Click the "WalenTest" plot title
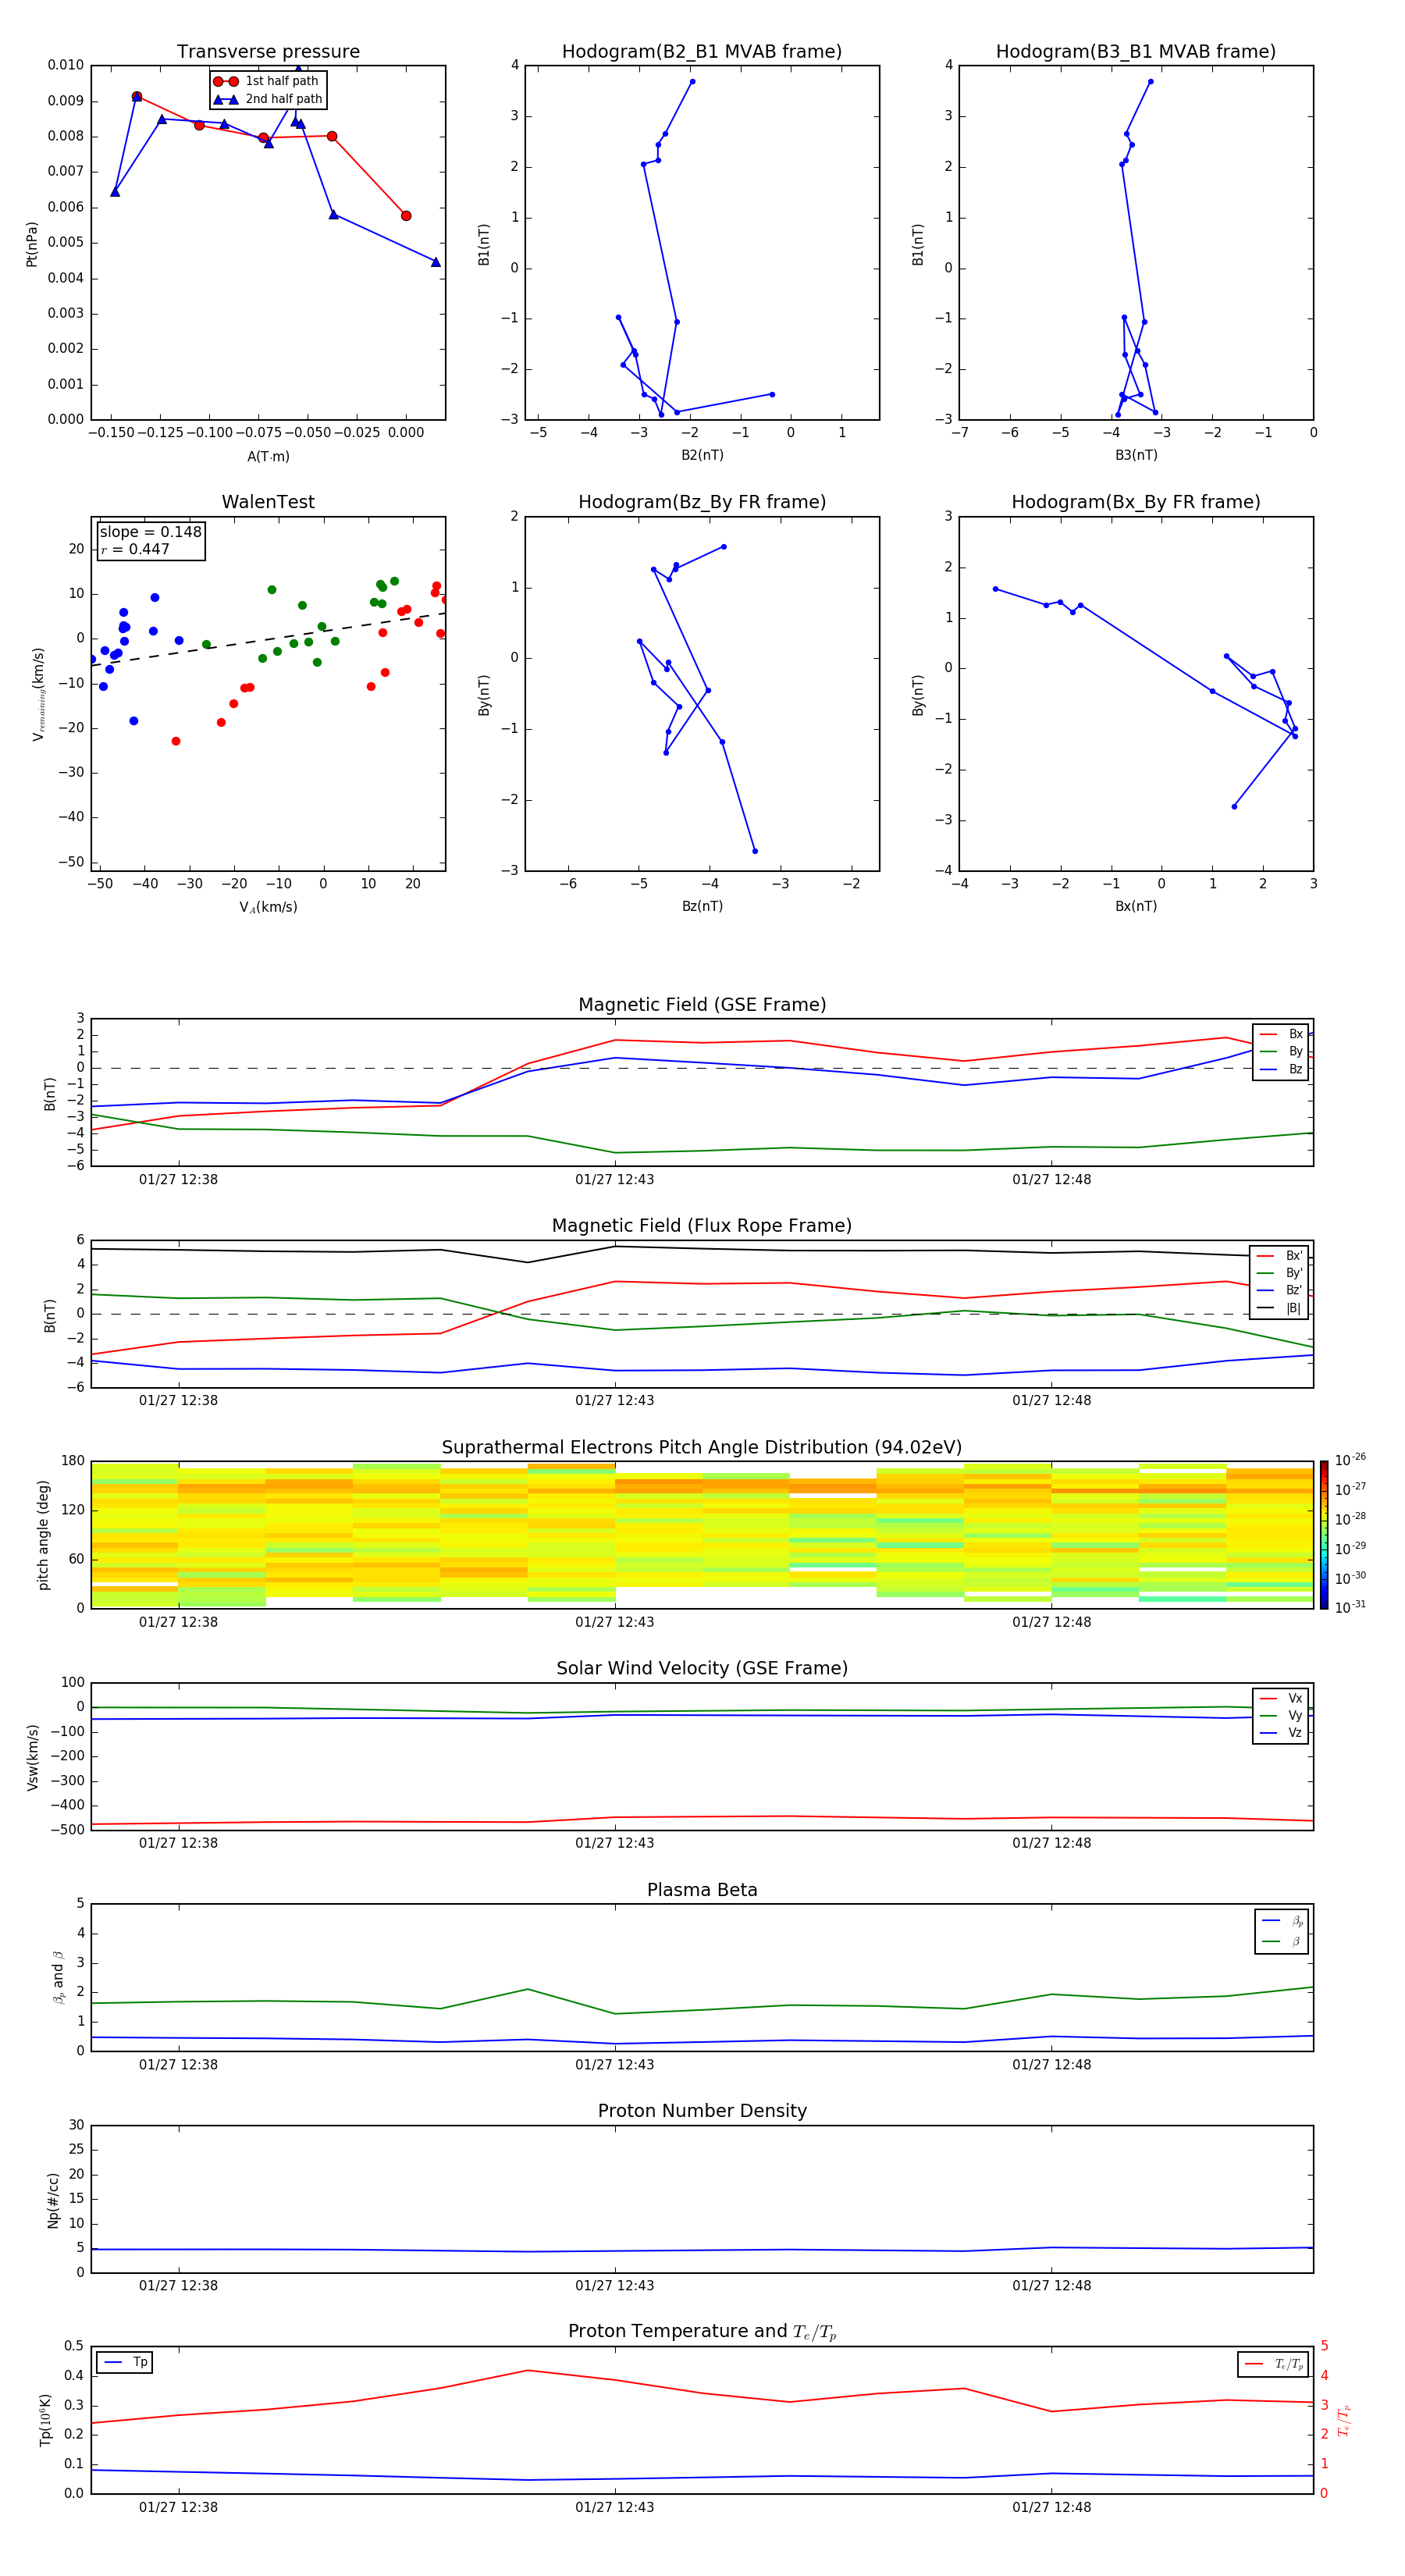This screenshot has height=2576, width=1405. click(x=268, y=502)
